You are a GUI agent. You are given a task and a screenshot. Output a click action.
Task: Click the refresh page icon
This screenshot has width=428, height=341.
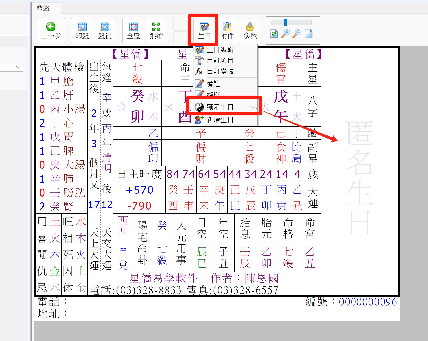tap(274, 34)
